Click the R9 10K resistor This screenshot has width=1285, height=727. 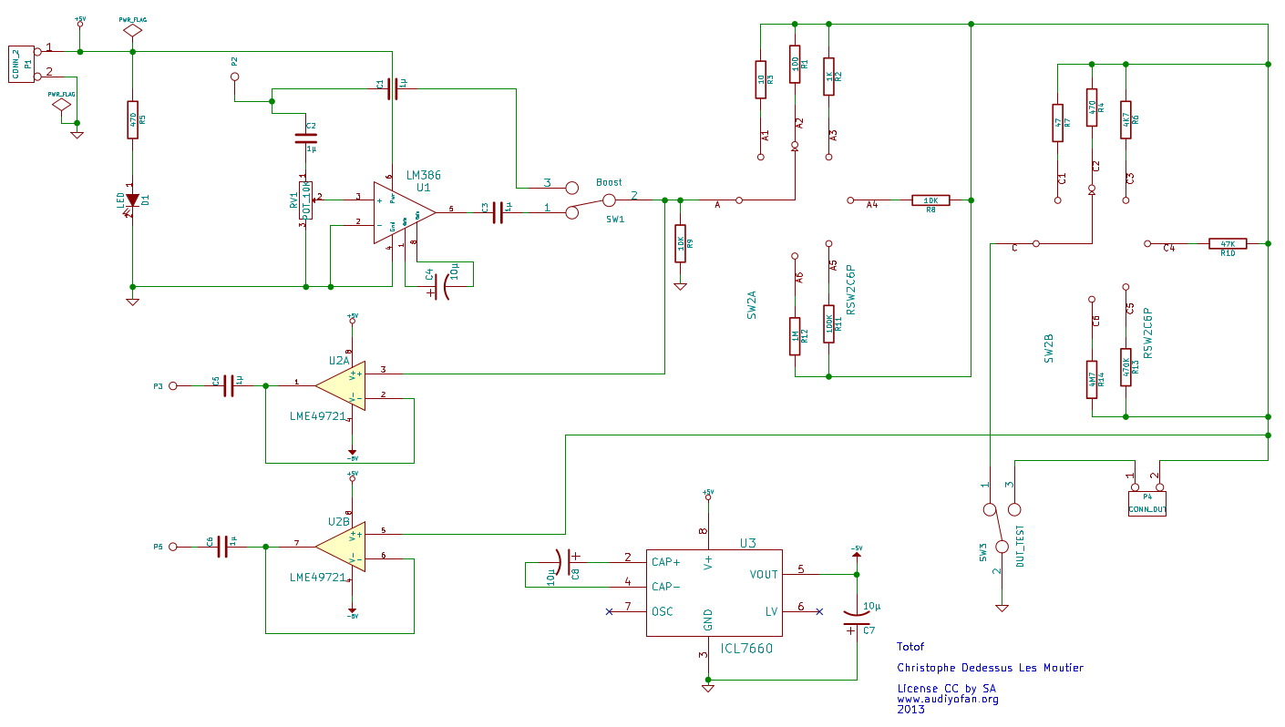click(680, 243)
